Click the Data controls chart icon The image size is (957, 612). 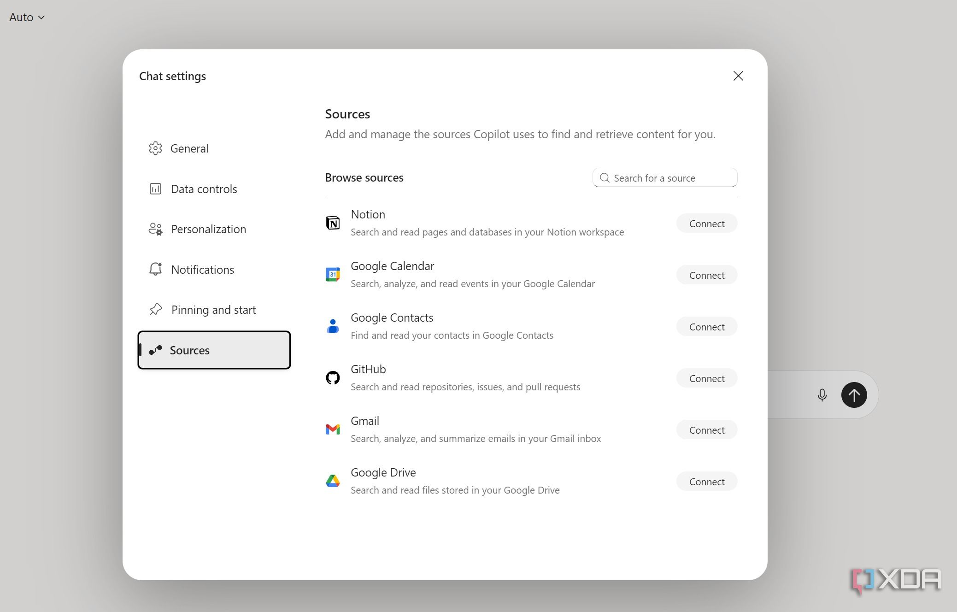tap(155, 189)
